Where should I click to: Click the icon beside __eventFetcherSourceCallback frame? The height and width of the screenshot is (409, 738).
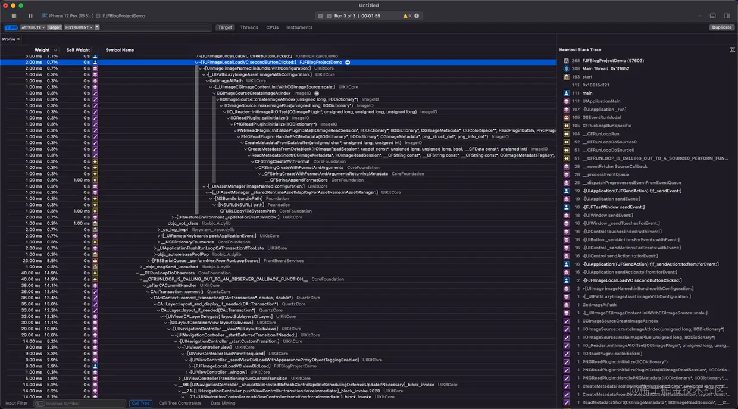coord(567,166)
